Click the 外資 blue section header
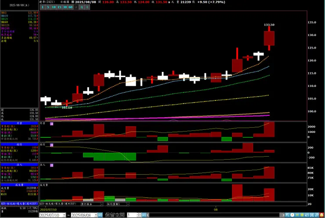325x218 pixels. pos(19,123)
